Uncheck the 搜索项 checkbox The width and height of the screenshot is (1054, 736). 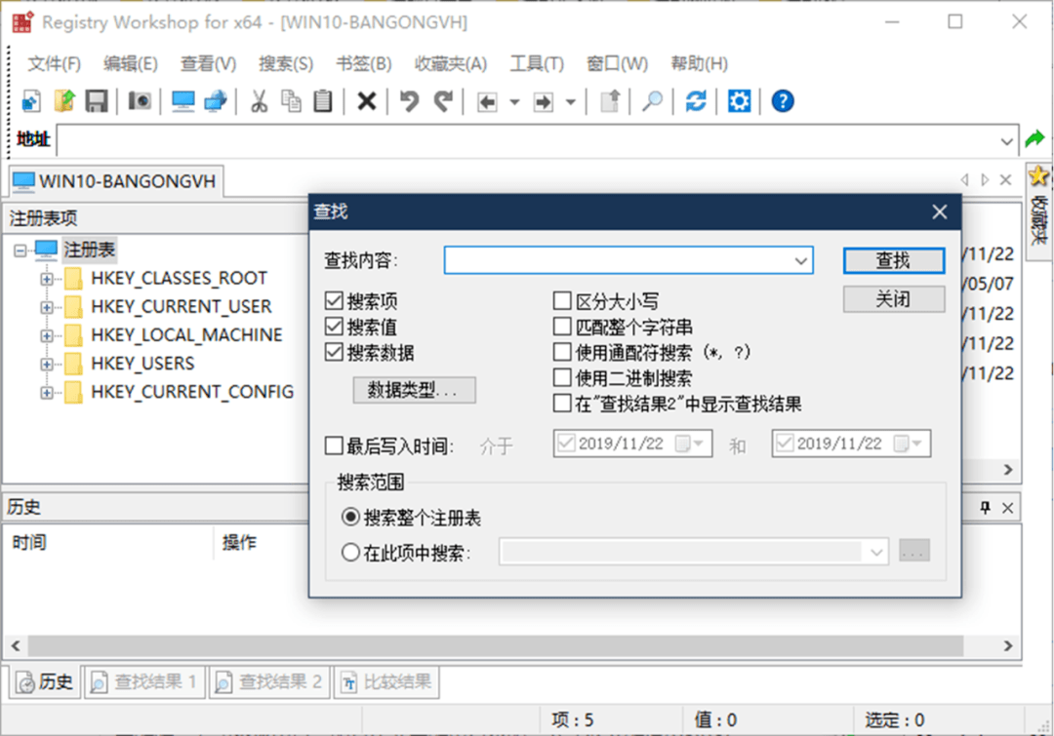point(335,302)
